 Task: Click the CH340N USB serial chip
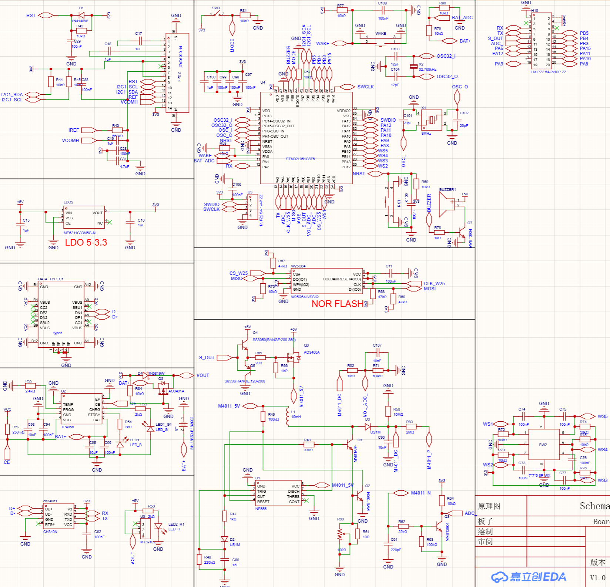(x=58, y=516)
